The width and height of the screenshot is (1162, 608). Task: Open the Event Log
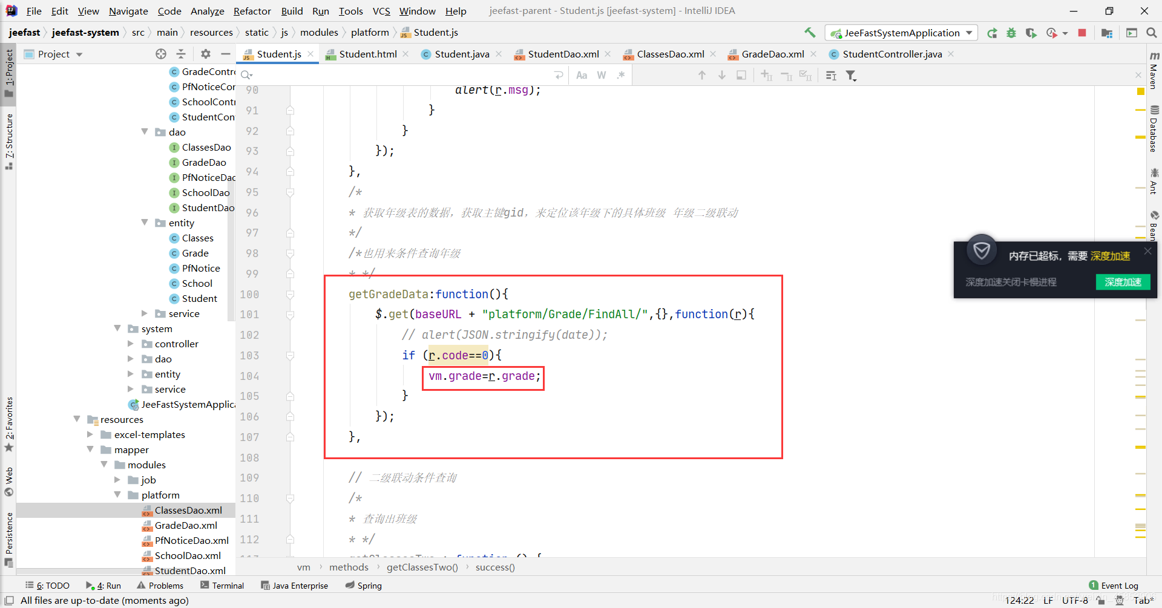click(x=1114, y=586)
